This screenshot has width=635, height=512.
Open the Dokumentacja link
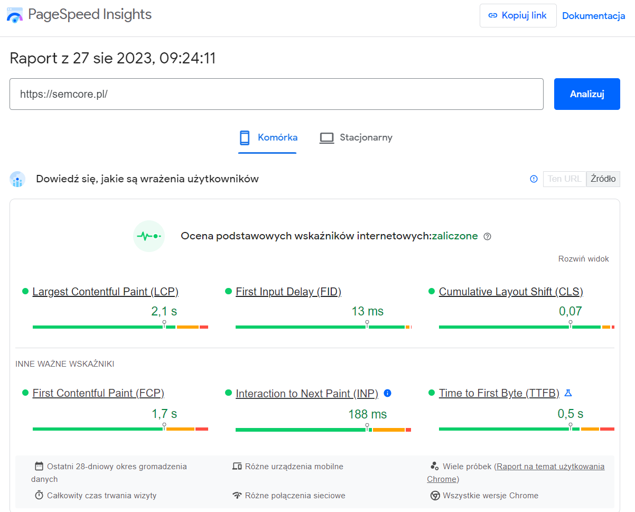[593, 16]
